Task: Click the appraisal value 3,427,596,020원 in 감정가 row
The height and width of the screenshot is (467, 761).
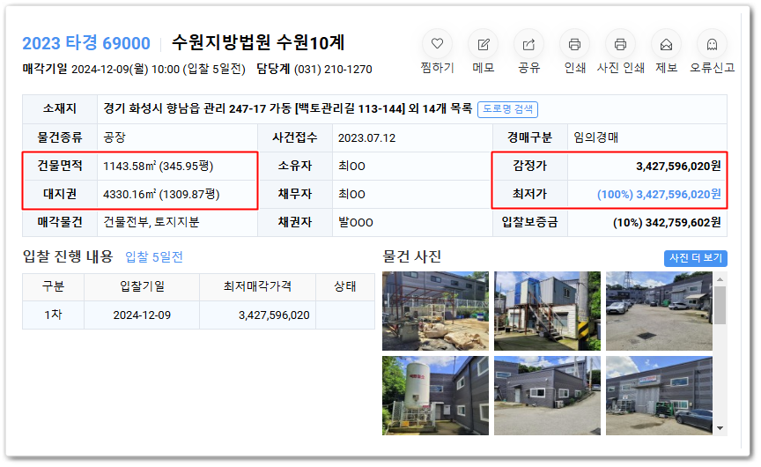Action: [x=678, y=166]
